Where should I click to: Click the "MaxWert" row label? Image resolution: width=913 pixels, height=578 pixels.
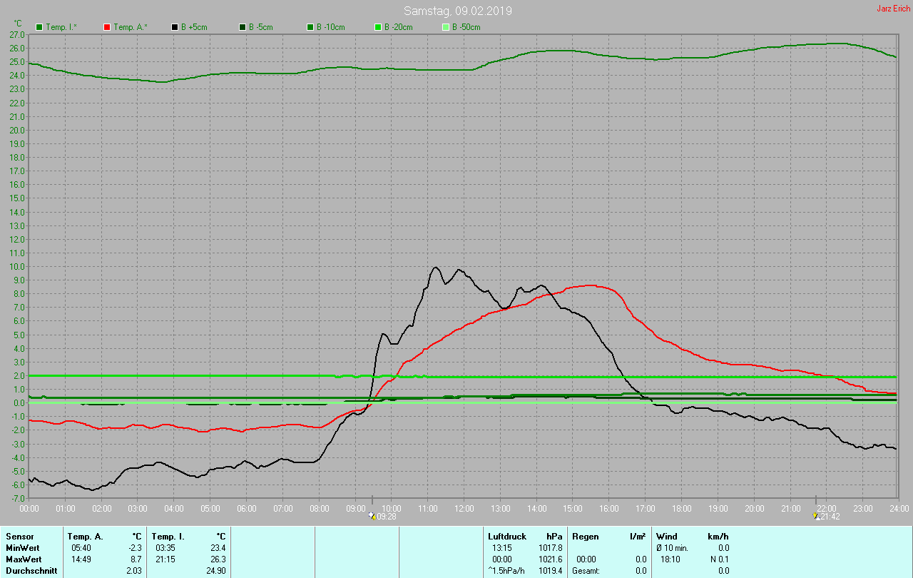point(24,559)
